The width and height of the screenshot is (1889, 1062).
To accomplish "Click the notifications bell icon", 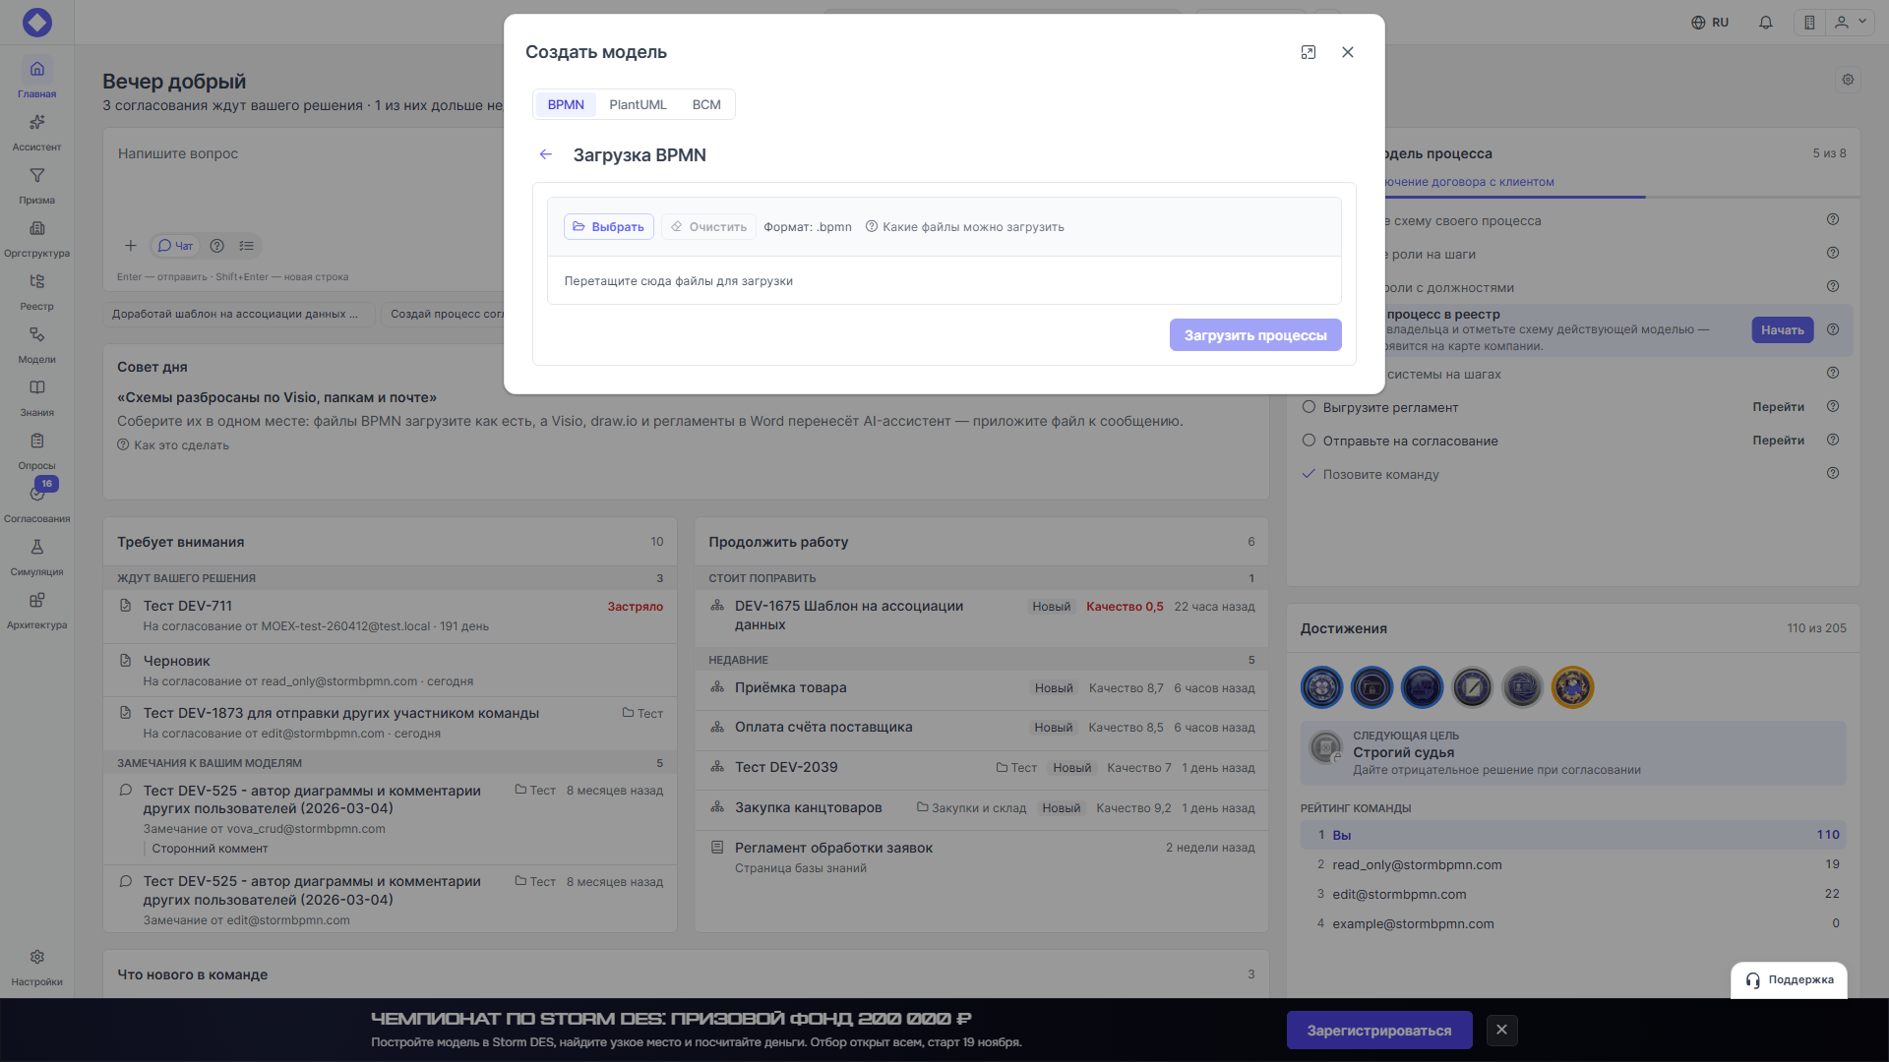I will coord(1766,23).
